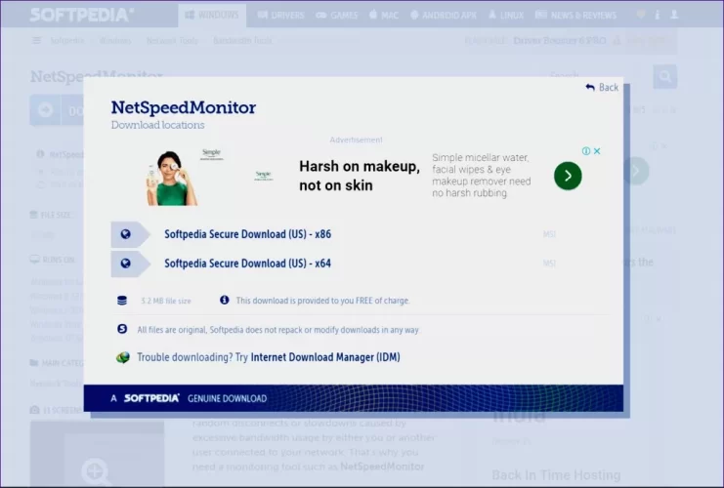Screen dimensions: 724x488
Task: Open the Drivers section in the top navigation
Action: point(280,15)
